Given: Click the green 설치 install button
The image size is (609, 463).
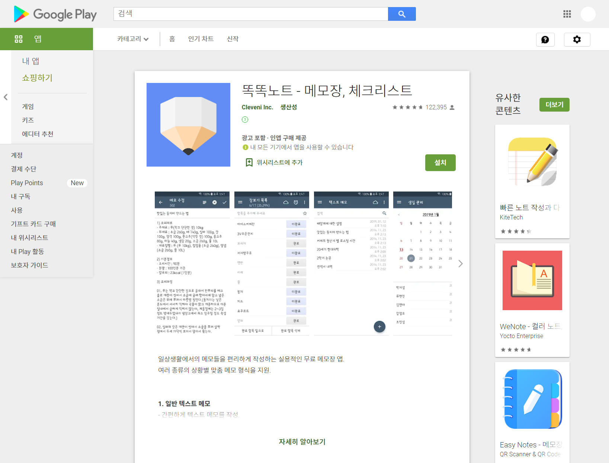Looking at the screenshot, I should coord(440,163).
